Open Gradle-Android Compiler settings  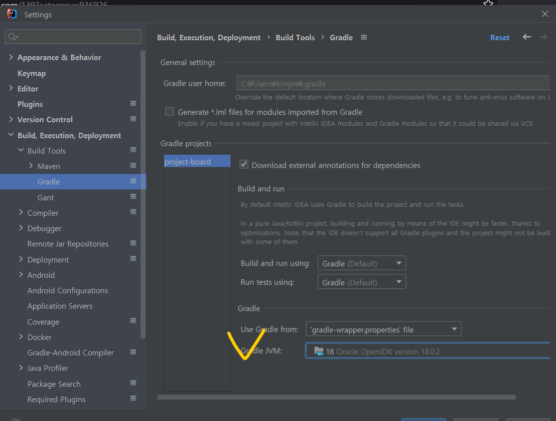pos(71,353)
